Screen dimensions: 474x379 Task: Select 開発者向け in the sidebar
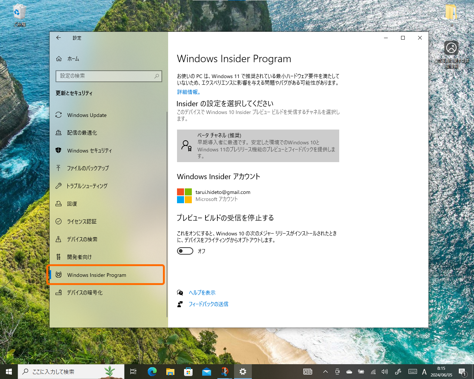point(80,256)
